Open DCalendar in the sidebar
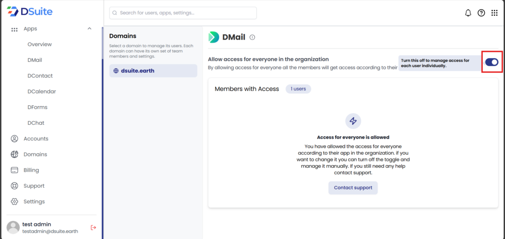Screen dimensions: 505x239 tap(41, 91)
